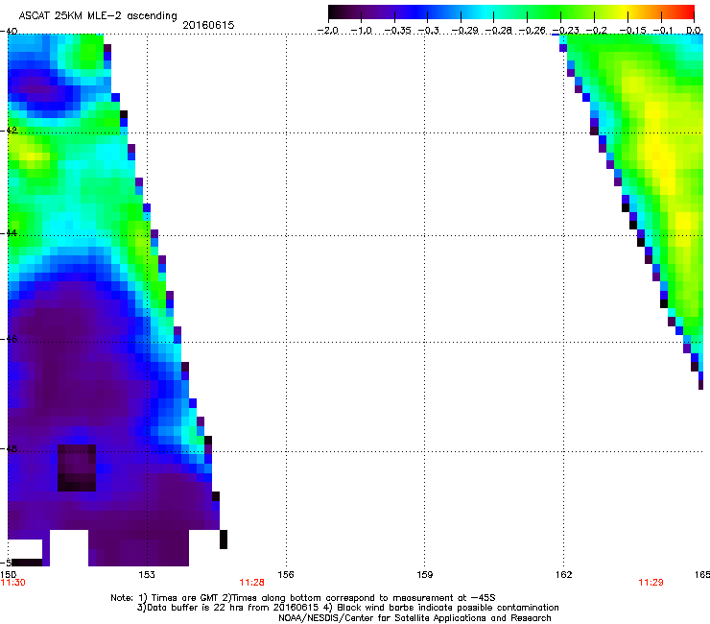Click the NOAA/NESDIS credit line
Image resolution: width=710 pixels, height=624 pixels.
click(x=414, y=618)
